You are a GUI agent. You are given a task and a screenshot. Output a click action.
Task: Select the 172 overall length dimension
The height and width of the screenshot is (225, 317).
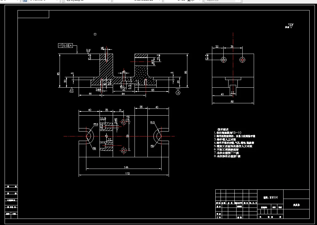coord(127,174)
